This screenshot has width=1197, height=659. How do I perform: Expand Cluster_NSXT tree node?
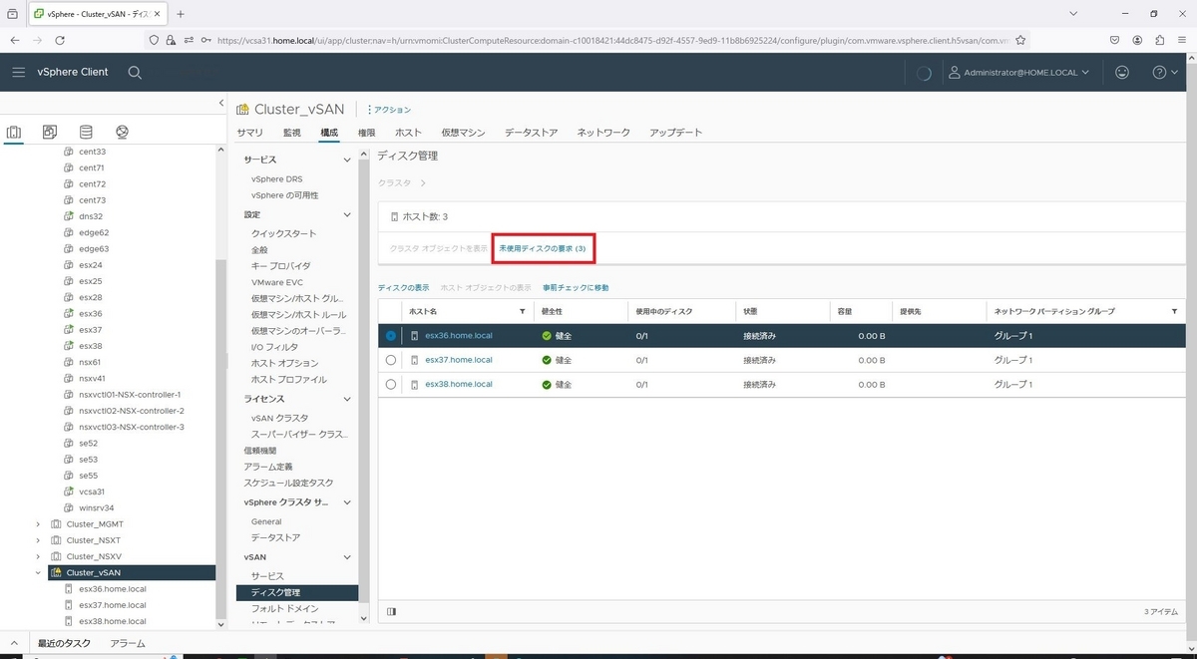click(38, 540)
